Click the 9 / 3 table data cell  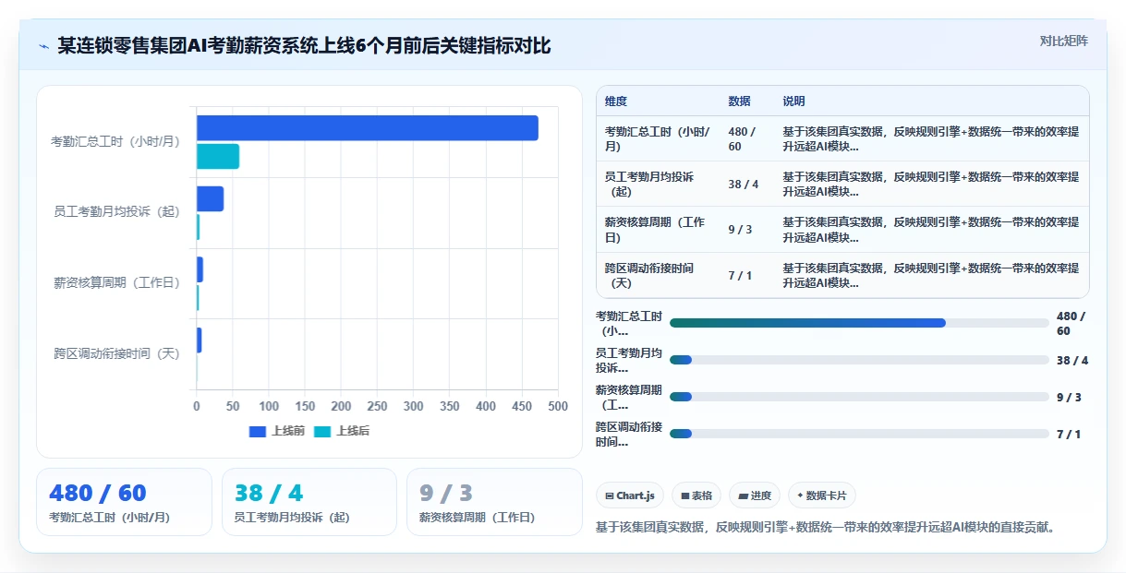[747, 230]
